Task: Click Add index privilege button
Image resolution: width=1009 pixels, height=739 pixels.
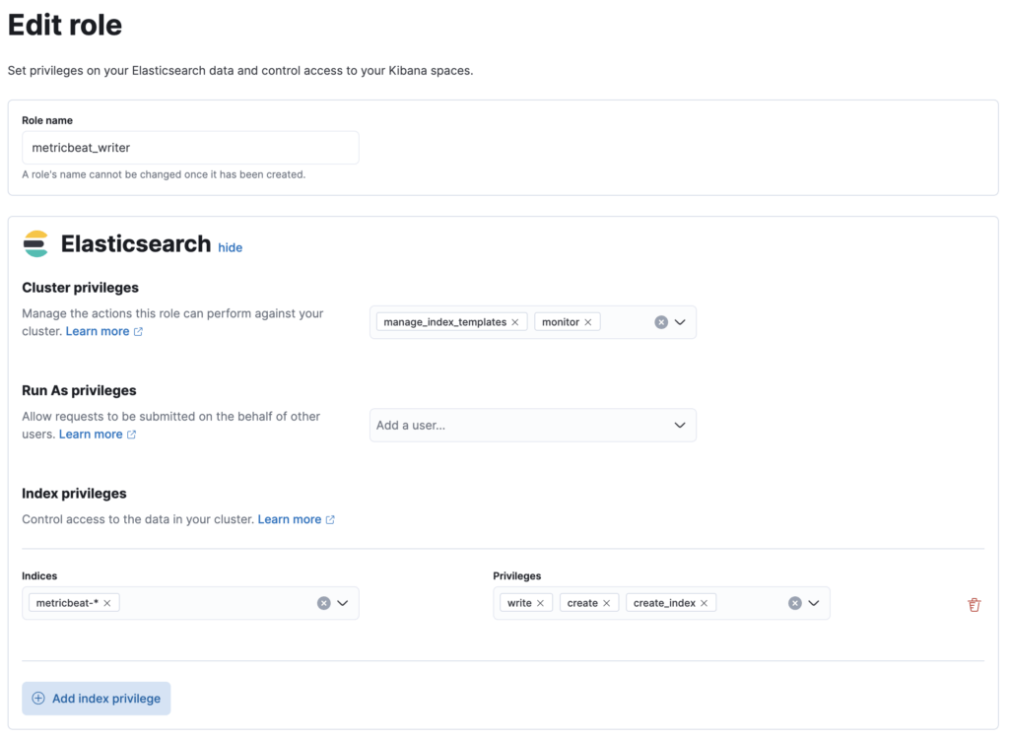Action: coord(96,699)
